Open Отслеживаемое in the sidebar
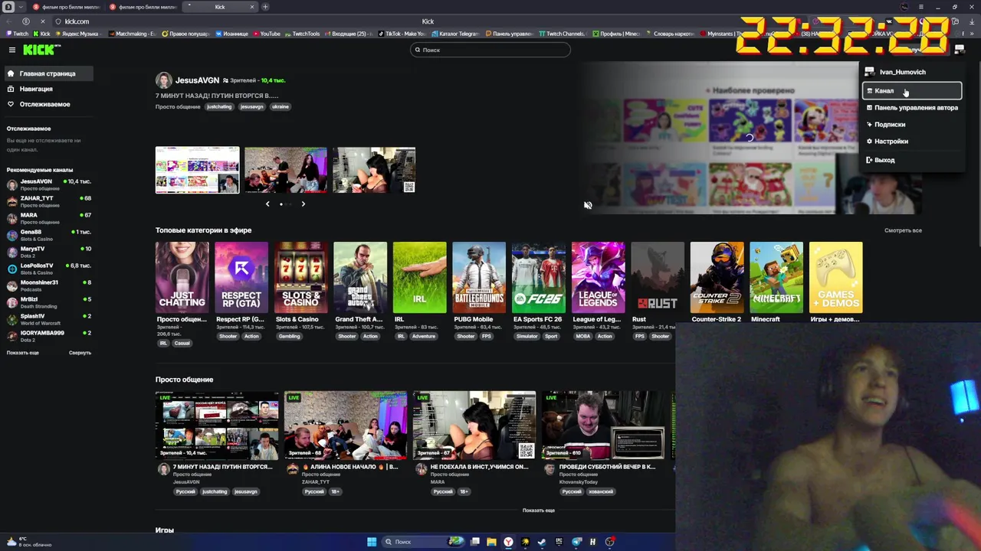This screenshot has width=981, height=551. pyautogui.click(x=48, y=104)
